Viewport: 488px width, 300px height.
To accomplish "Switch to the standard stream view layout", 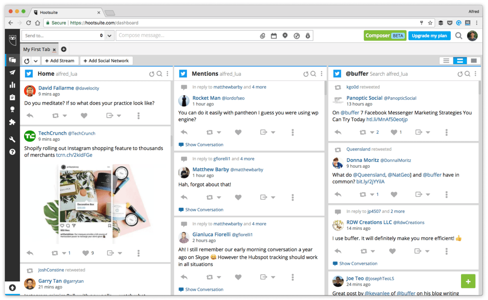I will point(460,61).
